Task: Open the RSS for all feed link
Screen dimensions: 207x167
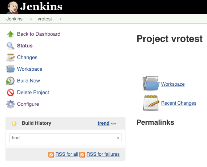Action: pyautogui.click(x=67, y=154)
